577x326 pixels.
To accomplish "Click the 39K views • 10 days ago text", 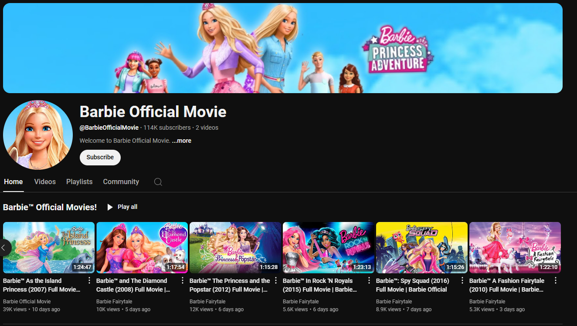I will click(31, 309).
